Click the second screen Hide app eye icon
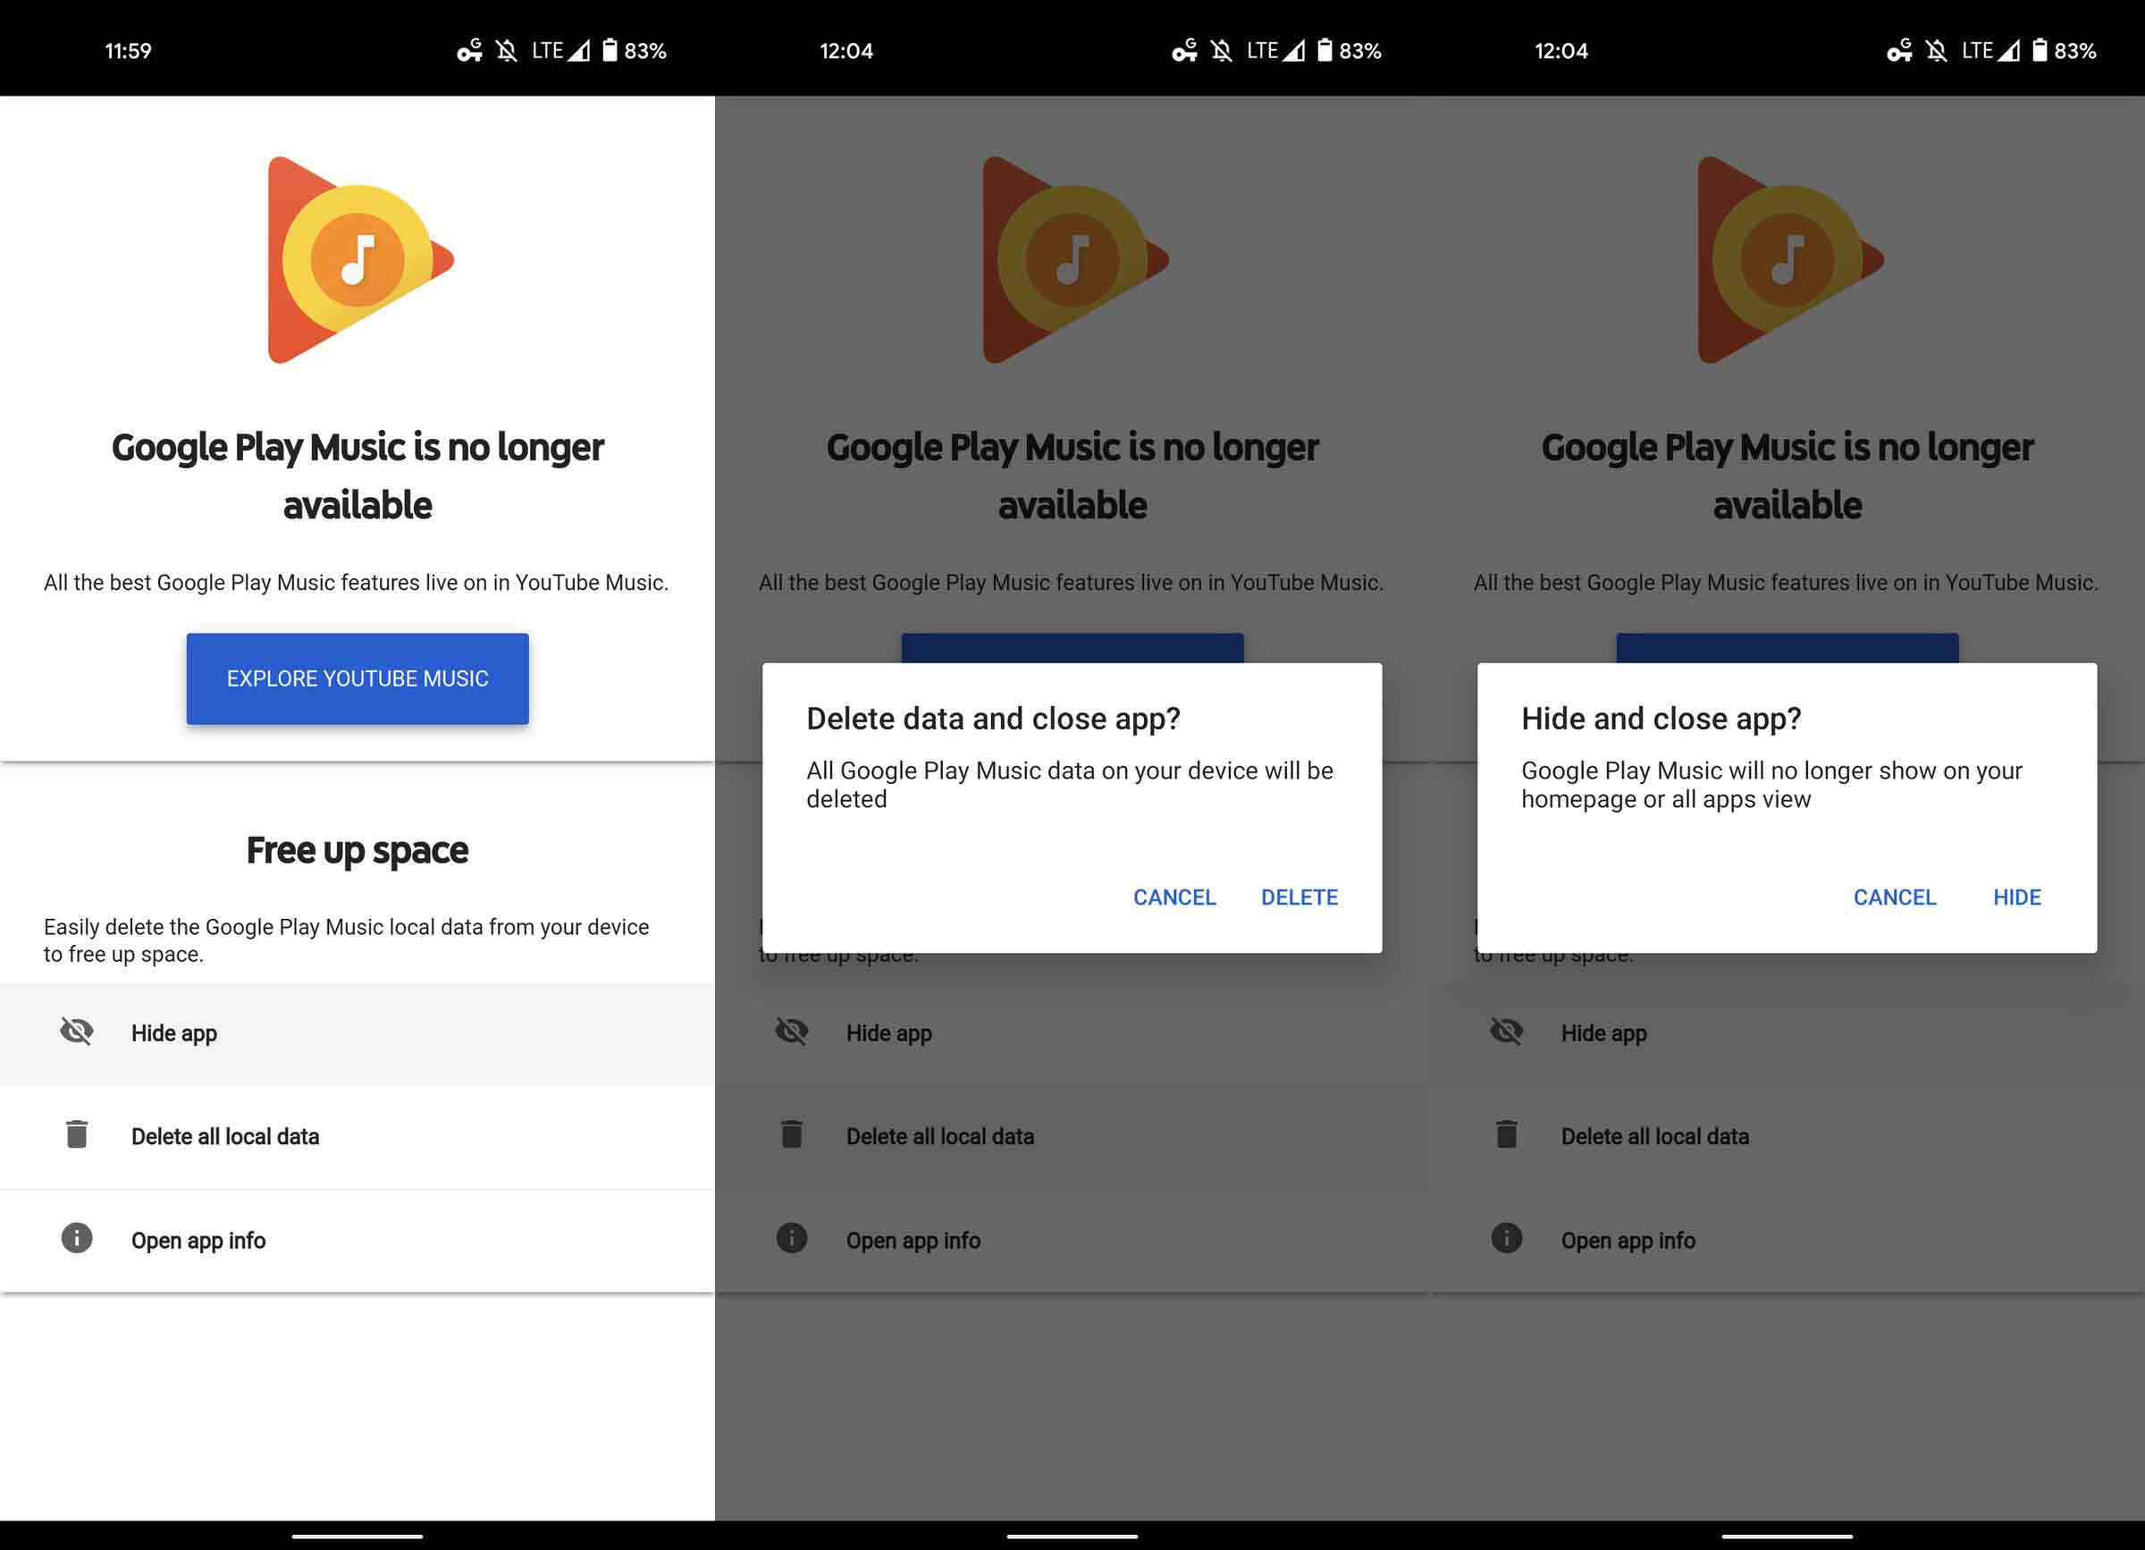2145x1550 pixels. [x=791, y=1031]
